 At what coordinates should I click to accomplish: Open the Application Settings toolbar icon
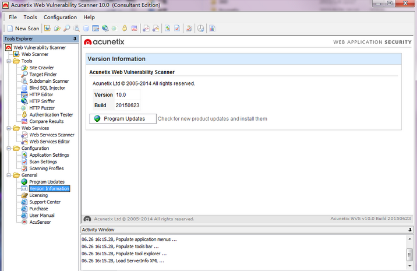[x=167, y=28]
